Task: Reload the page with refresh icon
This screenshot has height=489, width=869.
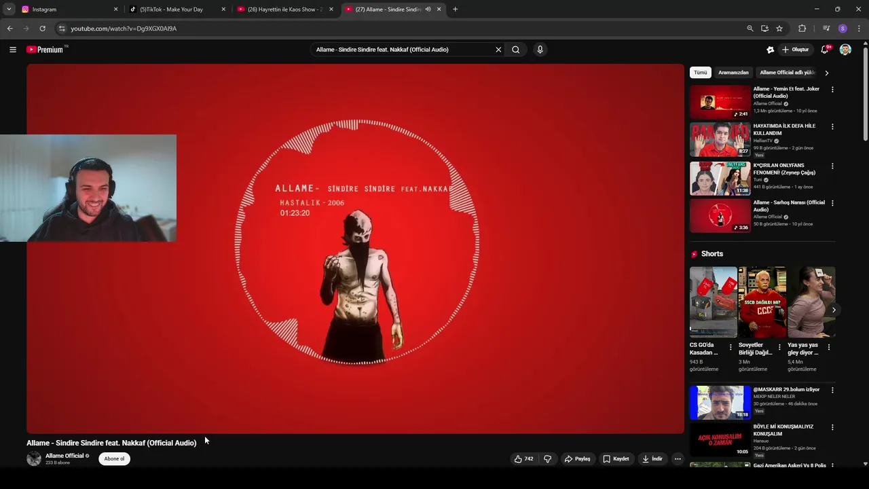Action: [x=42, y=29]
